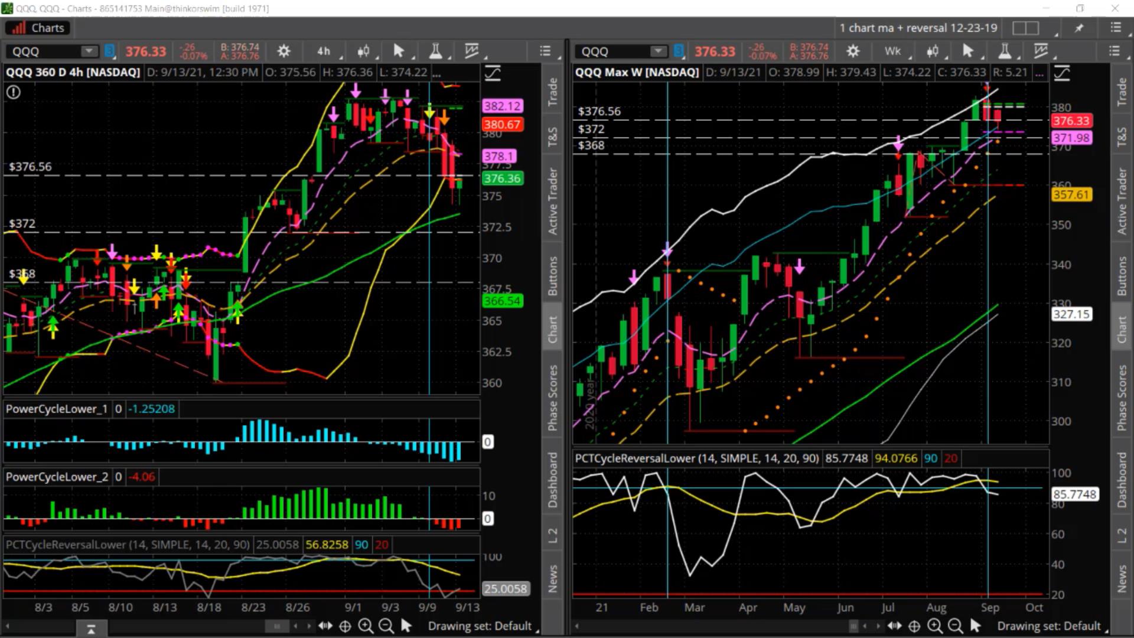Open the Charts tab
The height and width of the screenshot is (638, 1134).
[38, 28]
